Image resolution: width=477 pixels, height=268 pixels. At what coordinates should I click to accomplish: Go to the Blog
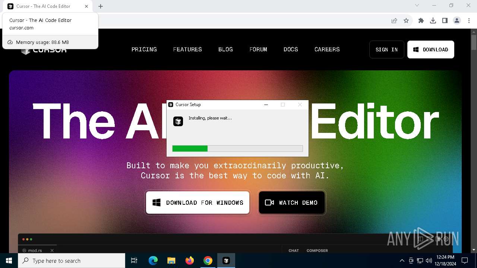pyautogui.click(x=225, y=49)
